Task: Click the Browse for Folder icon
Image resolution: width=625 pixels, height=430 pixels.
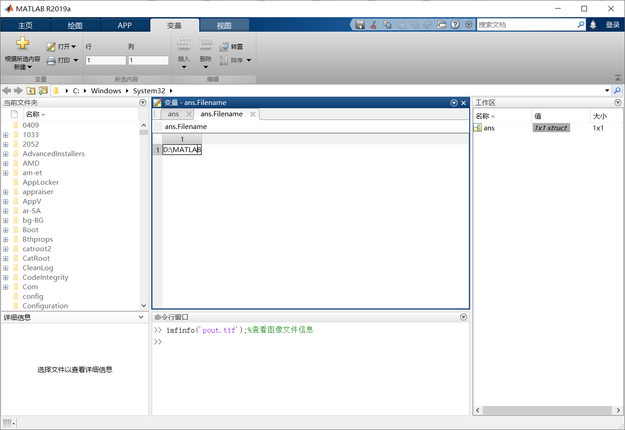Action: click(43, 91)
